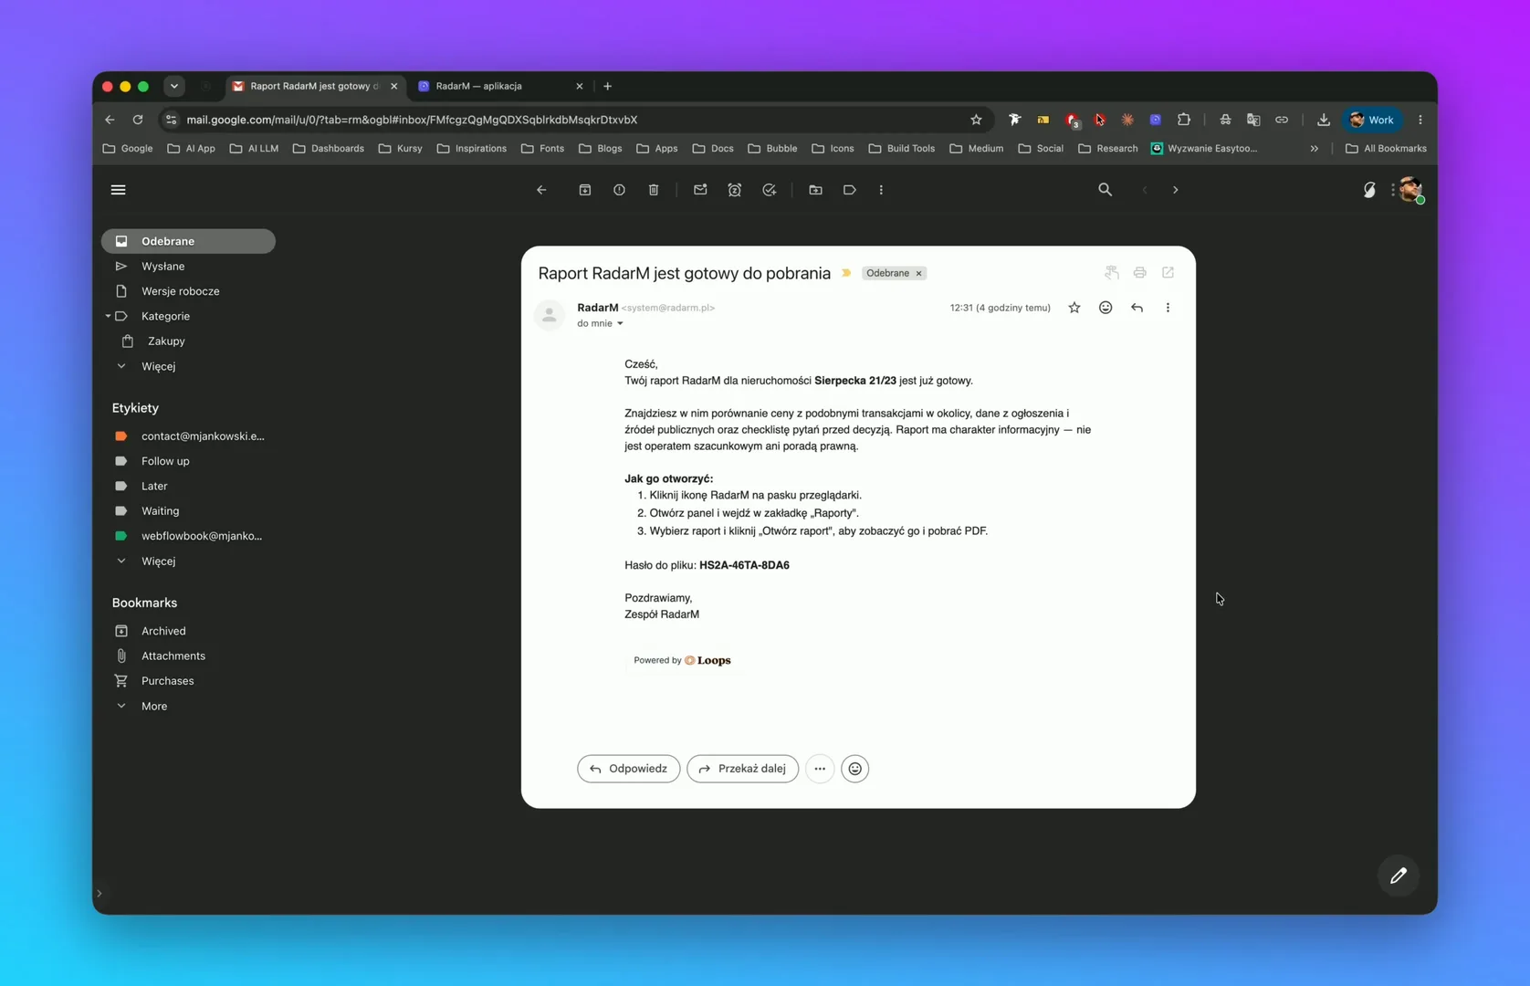1530x986 pixels.
Task: Add email to tasks
Action: (770, 190)
